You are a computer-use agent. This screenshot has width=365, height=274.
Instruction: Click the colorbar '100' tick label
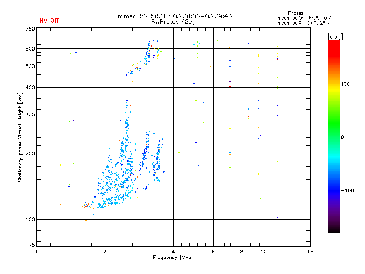(x=345, y=84)
